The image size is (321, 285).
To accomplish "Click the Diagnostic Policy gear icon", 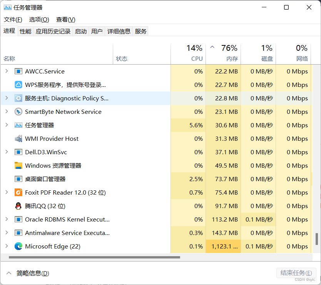I will pyautogui.click(x=18, y=98).
